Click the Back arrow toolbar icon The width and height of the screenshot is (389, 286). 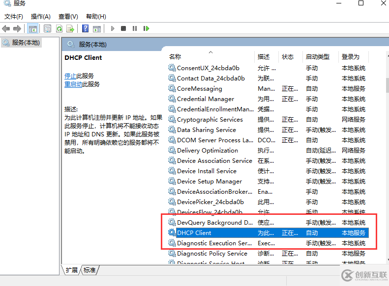pyautogui.click(x=6, y=29)
